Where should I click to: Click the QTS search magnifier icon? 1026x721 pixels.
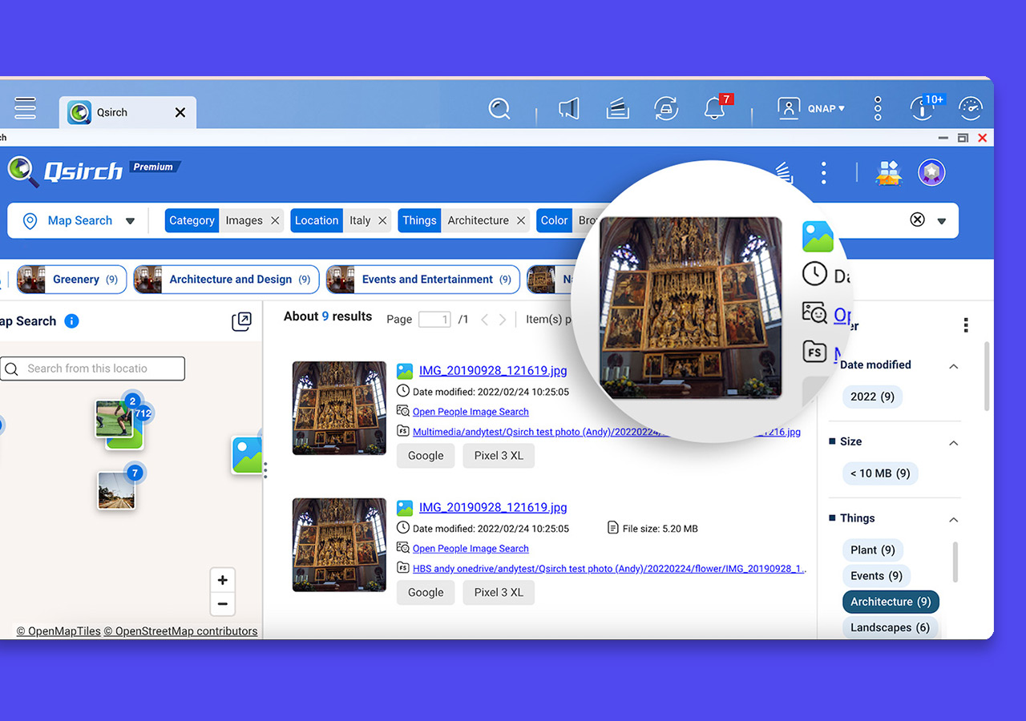(499, 109)
